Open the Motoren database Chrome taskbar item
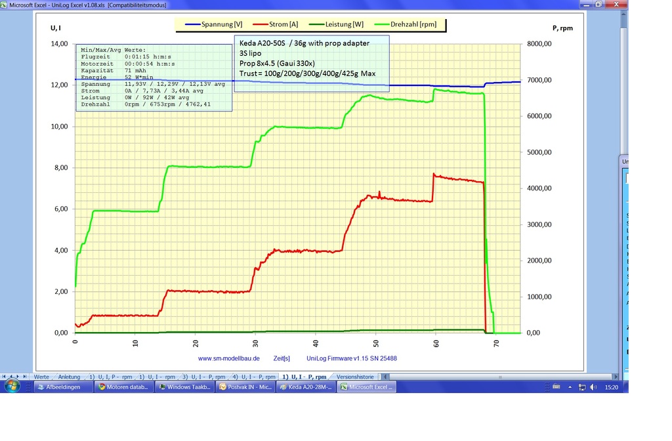Image resolution: width=672 pixels, height=441 pixels. click(x=125, y=387)
